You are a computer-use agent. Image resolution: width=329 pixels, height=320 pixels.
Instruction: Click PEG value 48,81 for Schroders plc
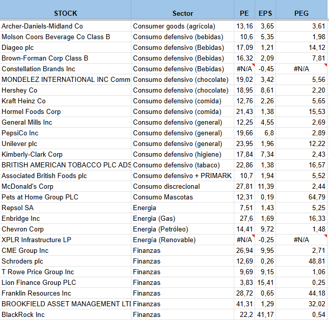pyautogui.click(x=301, y=261)
